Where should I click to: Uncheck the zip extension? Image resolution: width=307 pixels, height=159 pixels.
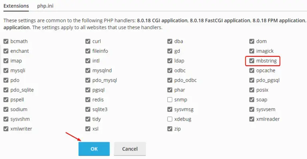[x=170, y=129]
